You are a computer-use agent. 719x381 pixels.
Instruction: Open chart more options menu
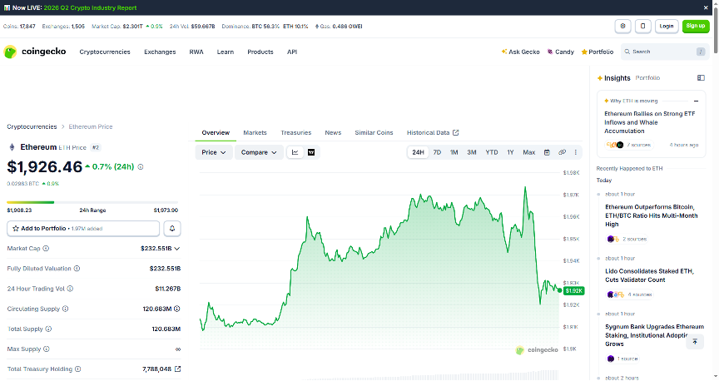tap(576, 152)
